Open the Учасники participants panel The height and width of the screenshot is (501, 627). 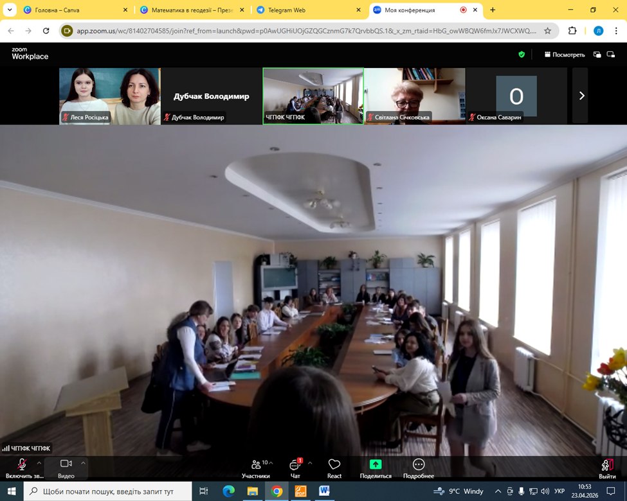tap(256, 467)
